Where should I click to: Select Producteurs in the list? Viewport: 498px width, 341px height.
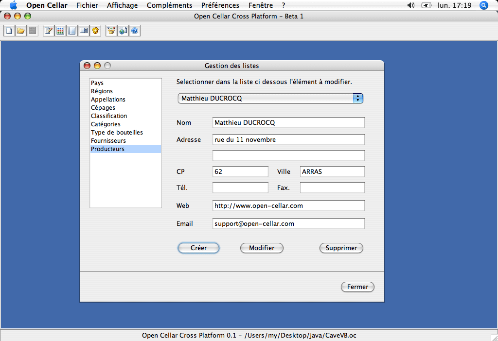(x=125, y=149)
